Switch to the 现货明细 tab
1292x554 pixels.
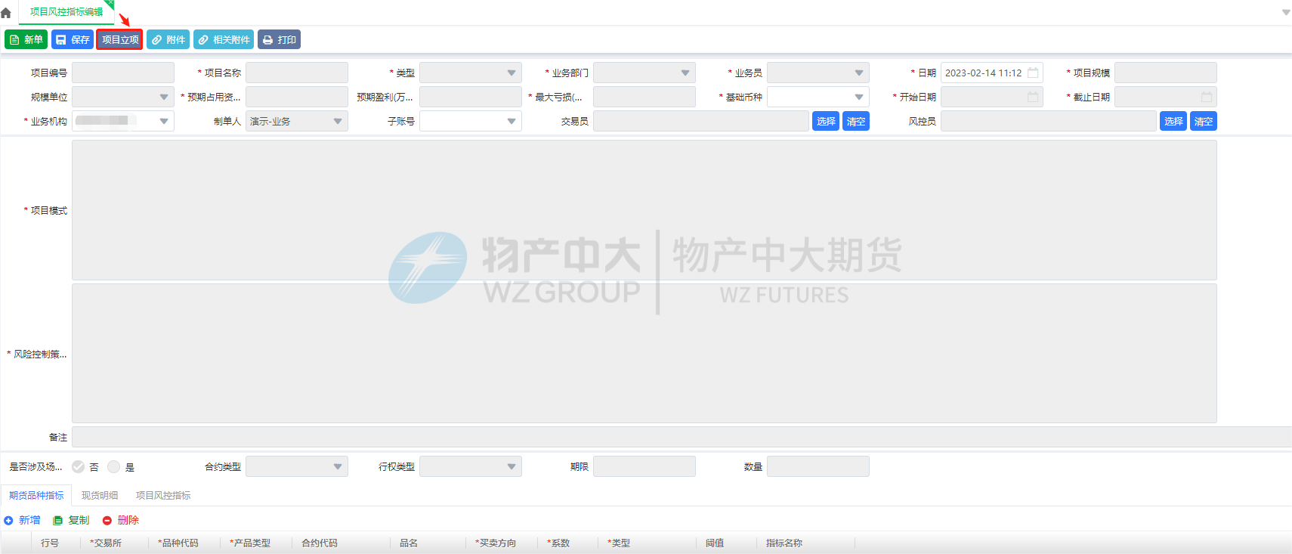tap(100, 495)
